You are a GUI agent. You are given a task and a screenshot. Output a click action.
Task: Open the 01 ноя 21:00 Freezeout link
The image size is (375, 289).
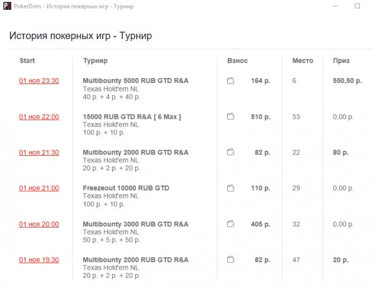coord(39,188)
